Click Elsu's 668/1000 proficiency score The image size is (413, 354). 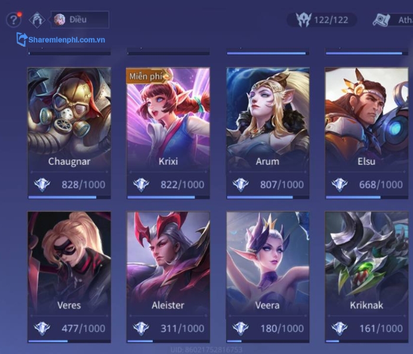381,185
